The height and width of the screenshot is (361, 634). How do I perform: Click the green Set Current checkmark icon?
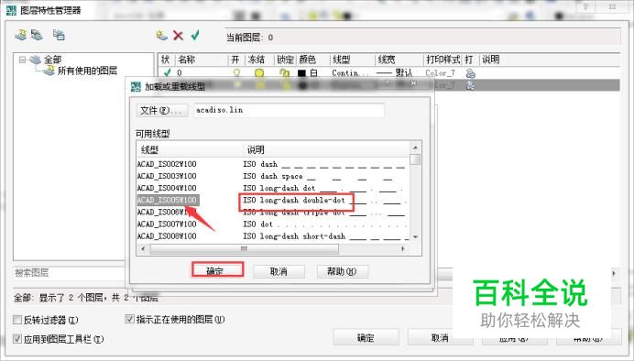pyautogui.click(x=195, y=35)
